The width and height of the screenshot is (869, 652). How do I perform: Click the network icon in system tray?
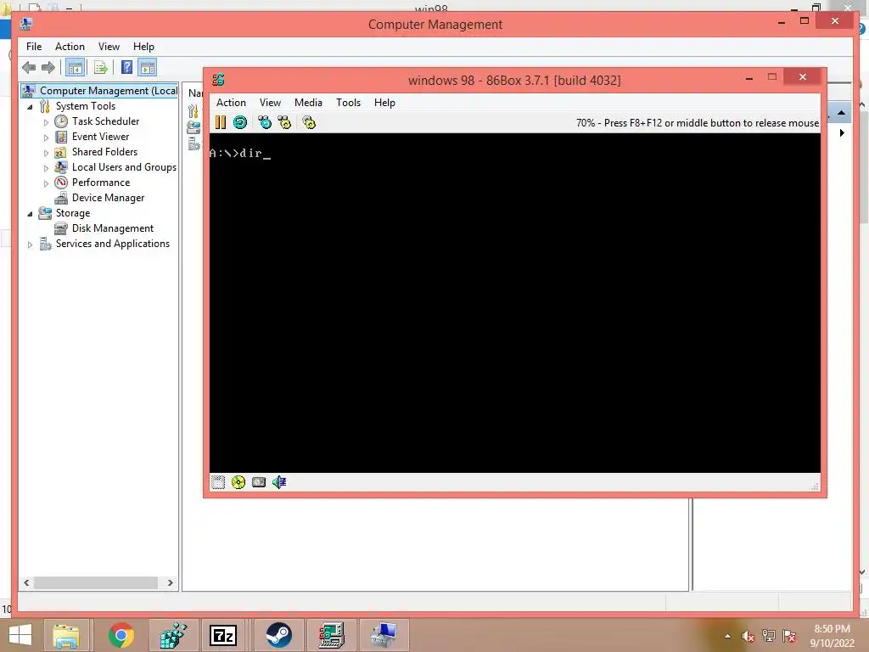(x=769, y=636)
